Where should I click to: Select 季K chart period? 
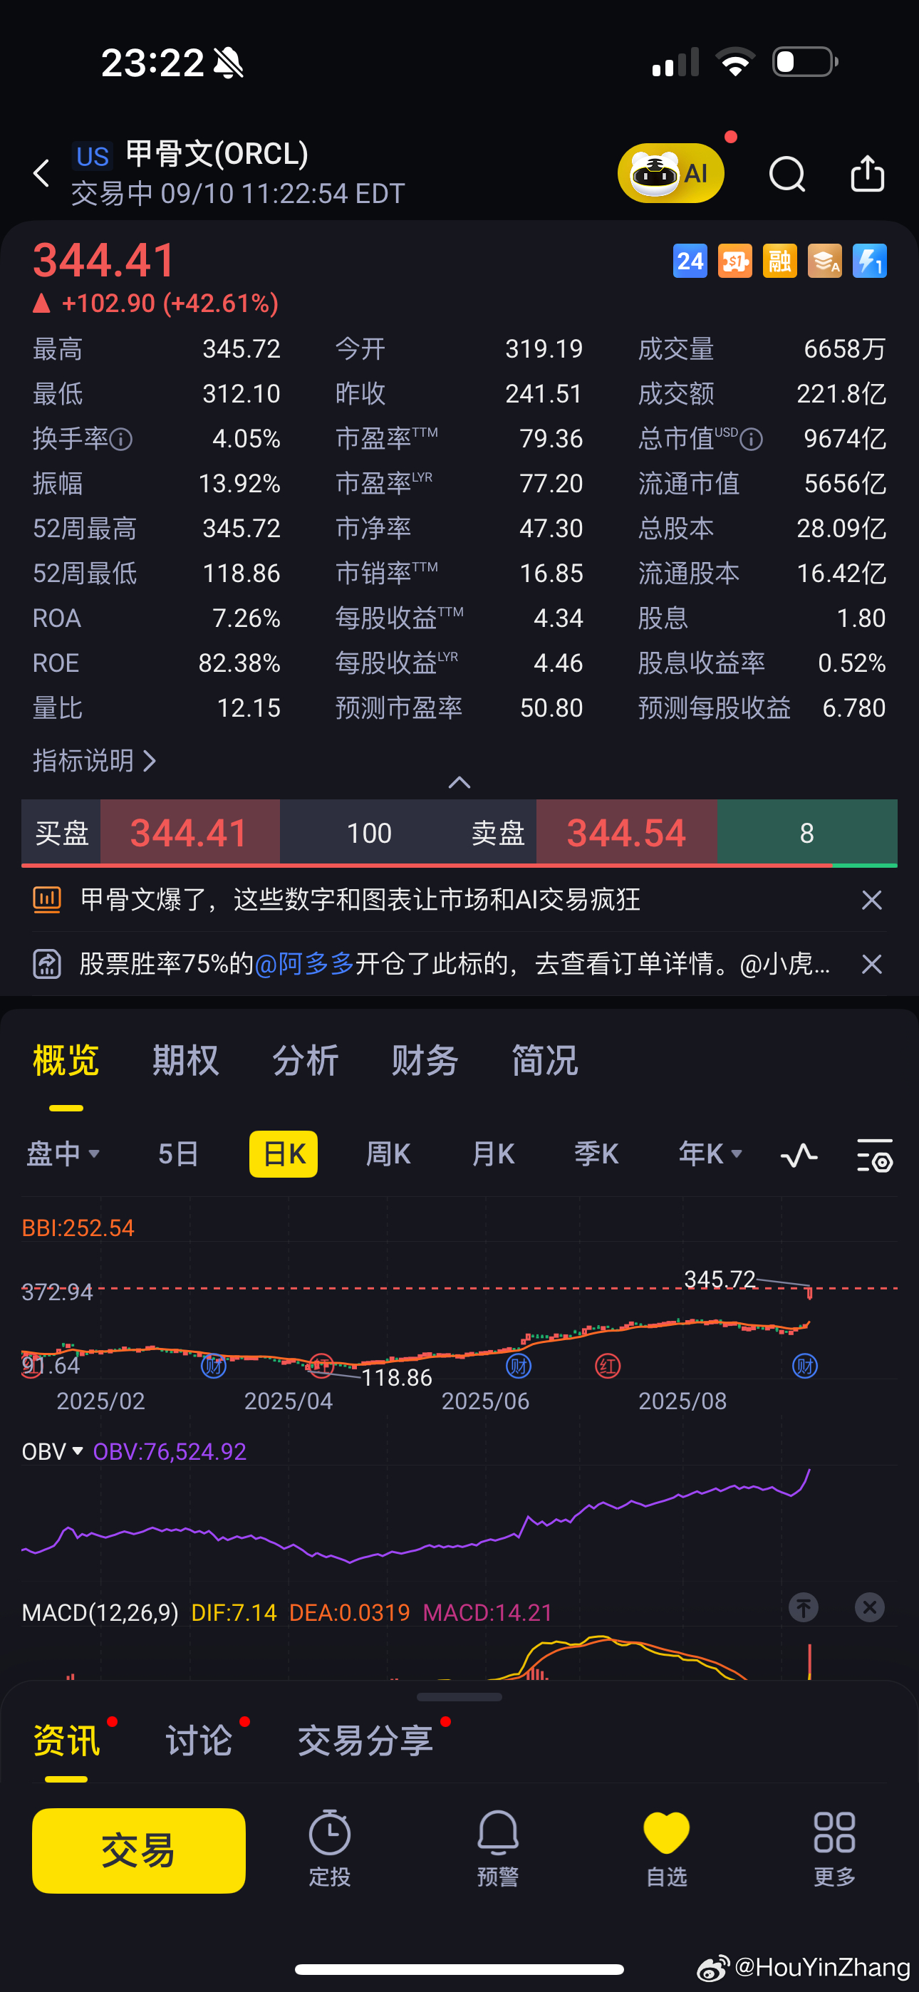coord(596,1153)
